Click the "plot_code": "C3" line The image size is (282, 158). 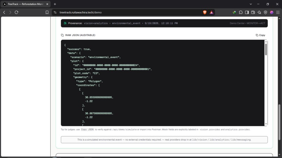(86, 73)
